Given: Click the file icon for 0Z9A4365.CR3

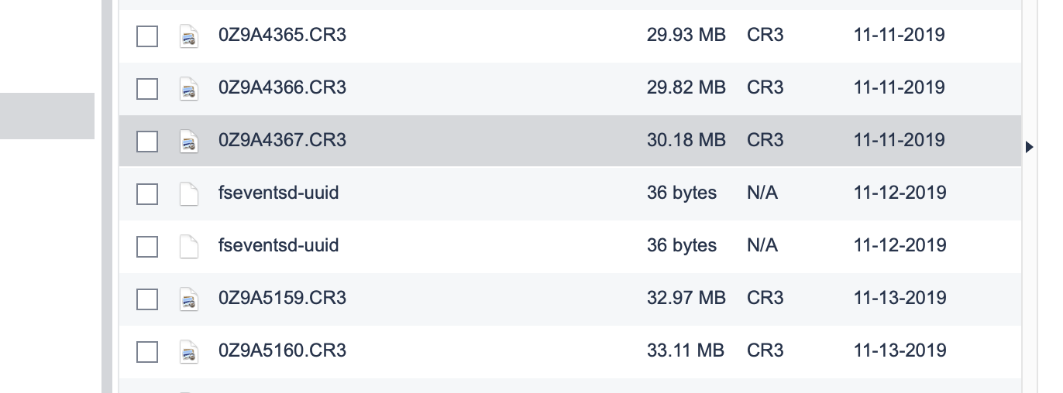Looking at the screenshot, I should [189, 36].
